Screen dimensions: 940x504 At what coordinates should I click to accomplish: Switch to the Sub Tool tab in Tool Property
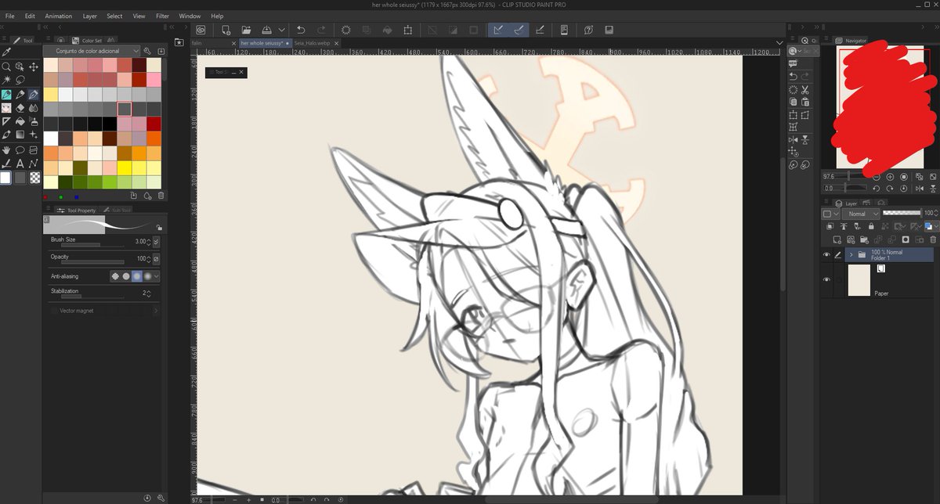coord(121,210)
